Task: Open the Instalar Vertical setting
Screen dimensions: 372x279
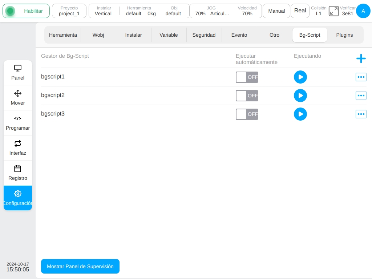Action: (103, 11)
